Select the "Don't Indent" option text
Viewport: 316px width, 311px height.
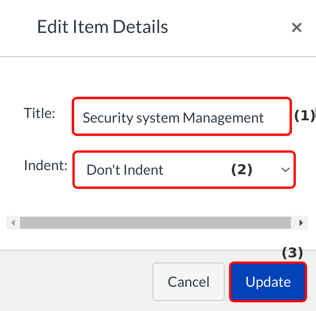(125, 170)
